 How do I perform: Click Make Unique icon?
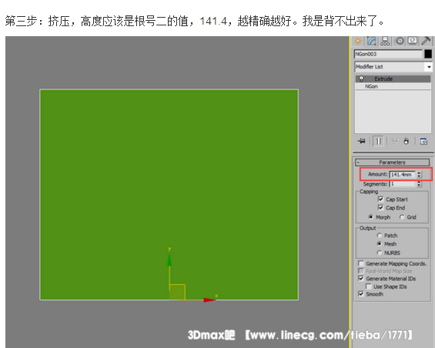click(395, 141)
